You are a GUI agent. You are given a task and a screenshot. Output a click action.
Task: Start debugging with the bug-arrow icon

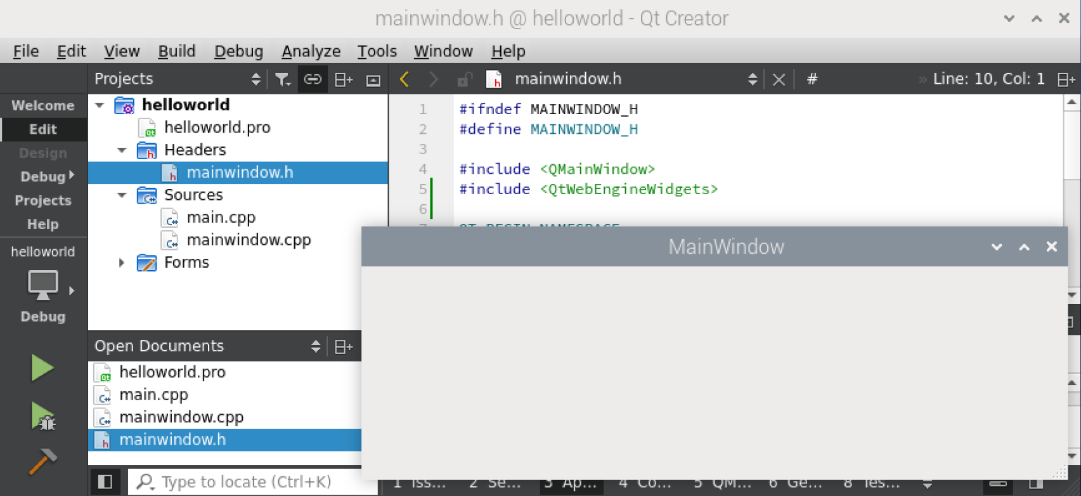[x=42, y=416]
